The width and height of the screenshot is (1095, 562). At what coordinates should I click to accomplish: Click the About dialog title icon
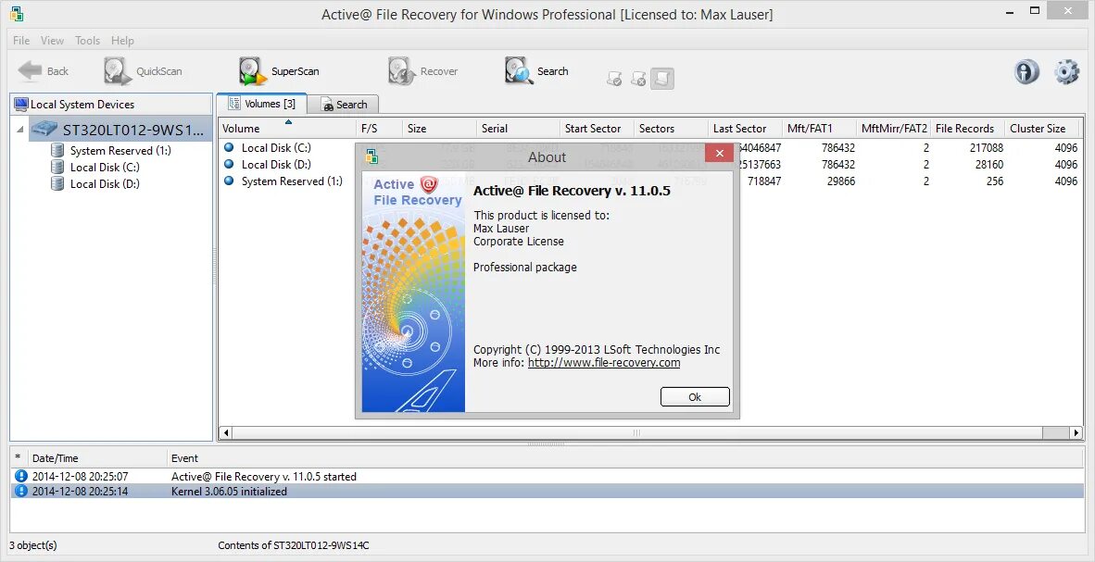coord(371,157)
